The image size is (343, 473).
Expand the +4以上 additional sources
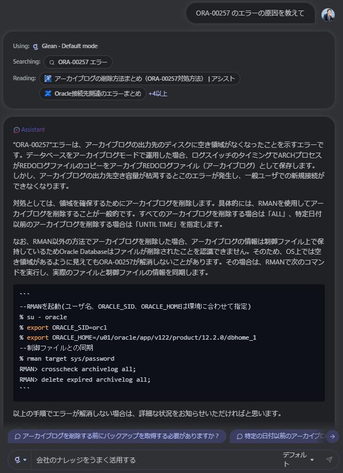point(158,93)
